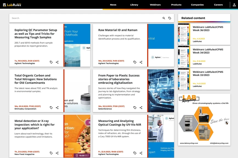
Task: Click into the Search input field
Action: [x=86, y=18]
